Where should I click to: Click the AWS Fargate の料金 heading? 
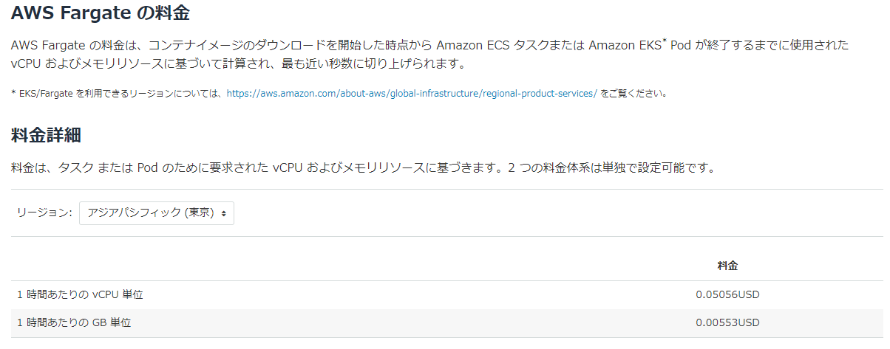click(x=106, y=13)
